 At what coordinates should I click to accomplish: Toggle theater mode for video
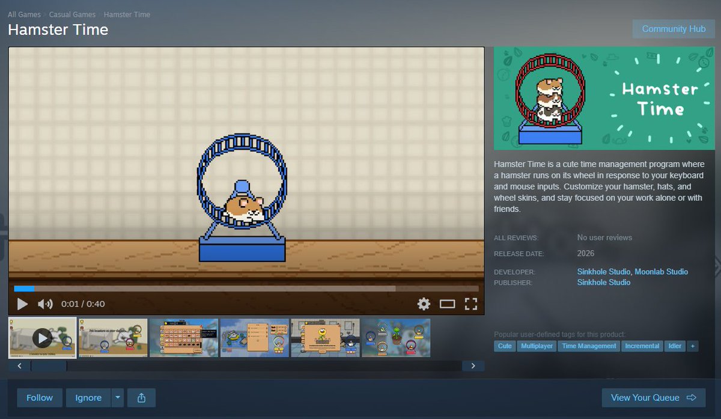447,304
